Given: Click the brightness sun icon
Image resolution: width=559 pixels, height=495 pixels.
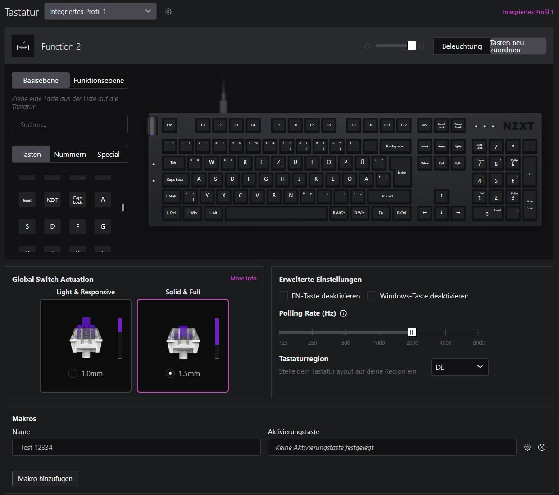Looking at the screenshot, I should (422, 46).
